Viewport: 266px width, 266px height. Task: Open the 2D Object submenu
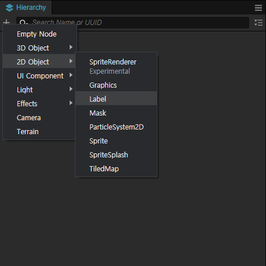(x=39, y=62)
